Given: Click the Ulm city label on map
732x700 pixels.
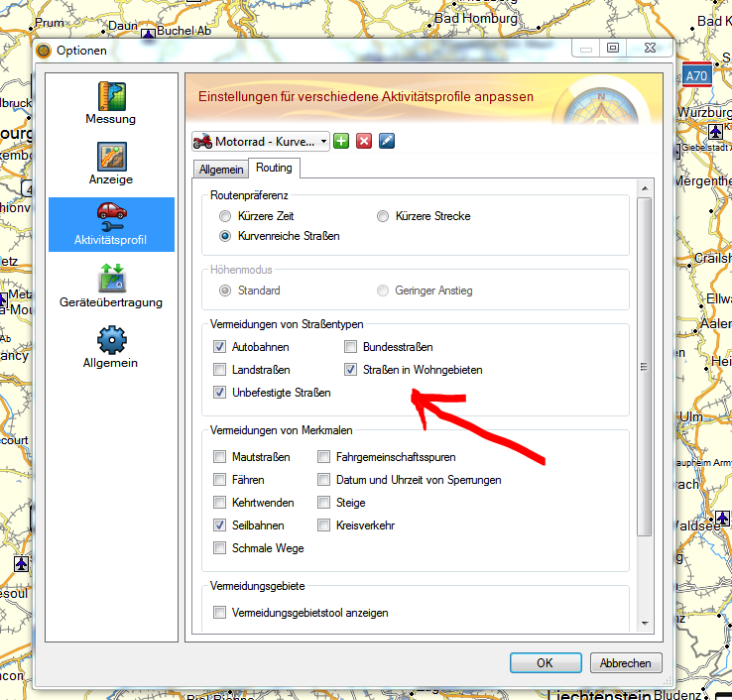Looking at the screenshot, I should 691,416.
